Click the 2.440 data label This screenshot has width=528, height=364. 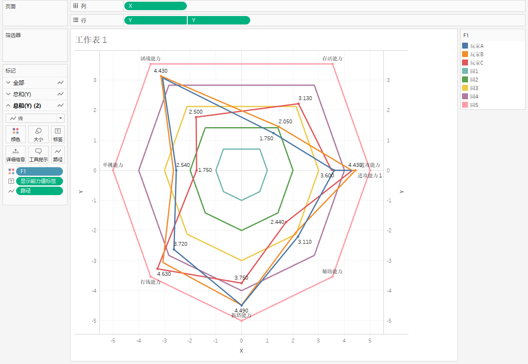[x=278, y=222]
